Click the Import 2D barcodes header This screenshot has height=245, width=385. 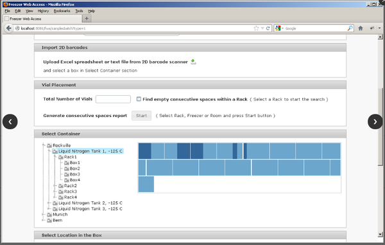190,48
